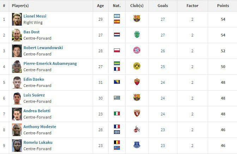Sort by the Age column header
This screenshot has height=154, width=237.
tap(101, 6)
